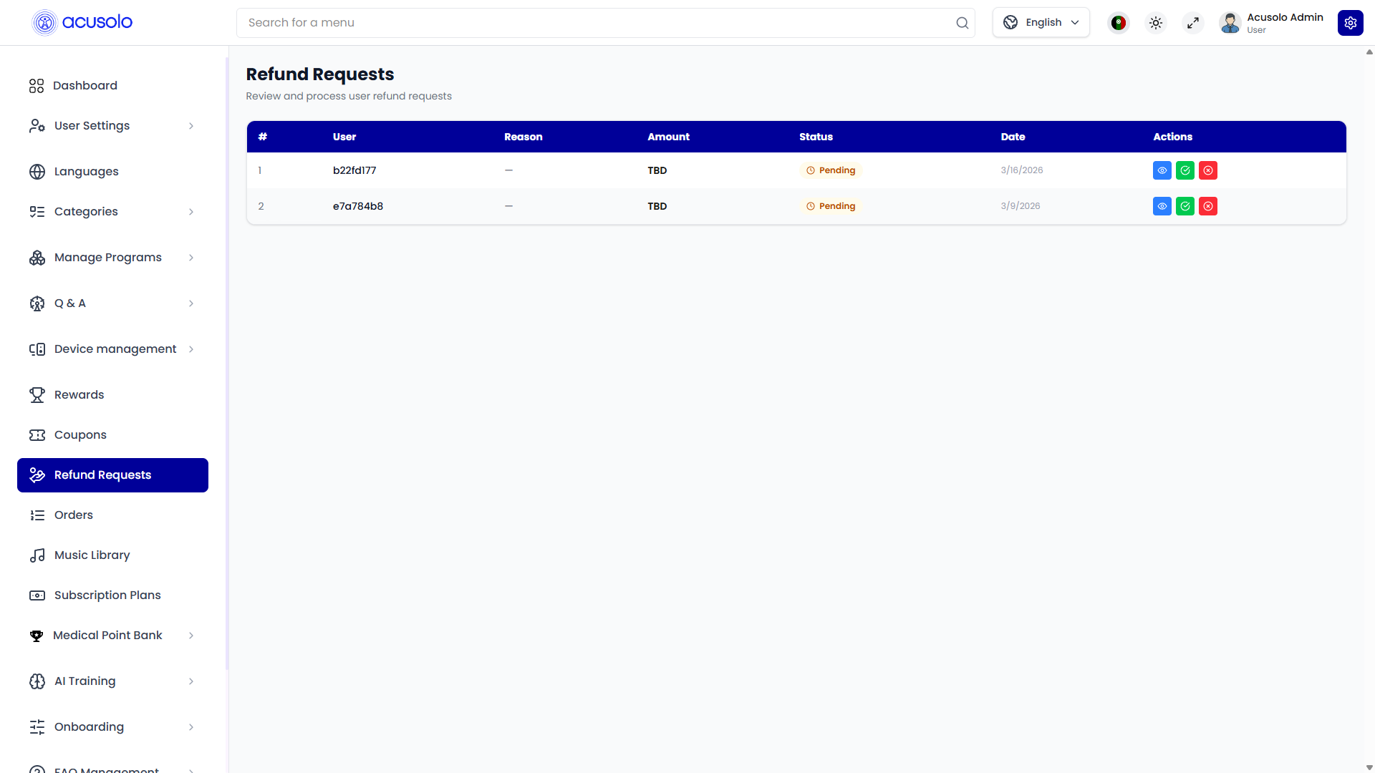Open the English language dropdown
The height and width of the screenshot is (773, 1375).
point(1041,23)
